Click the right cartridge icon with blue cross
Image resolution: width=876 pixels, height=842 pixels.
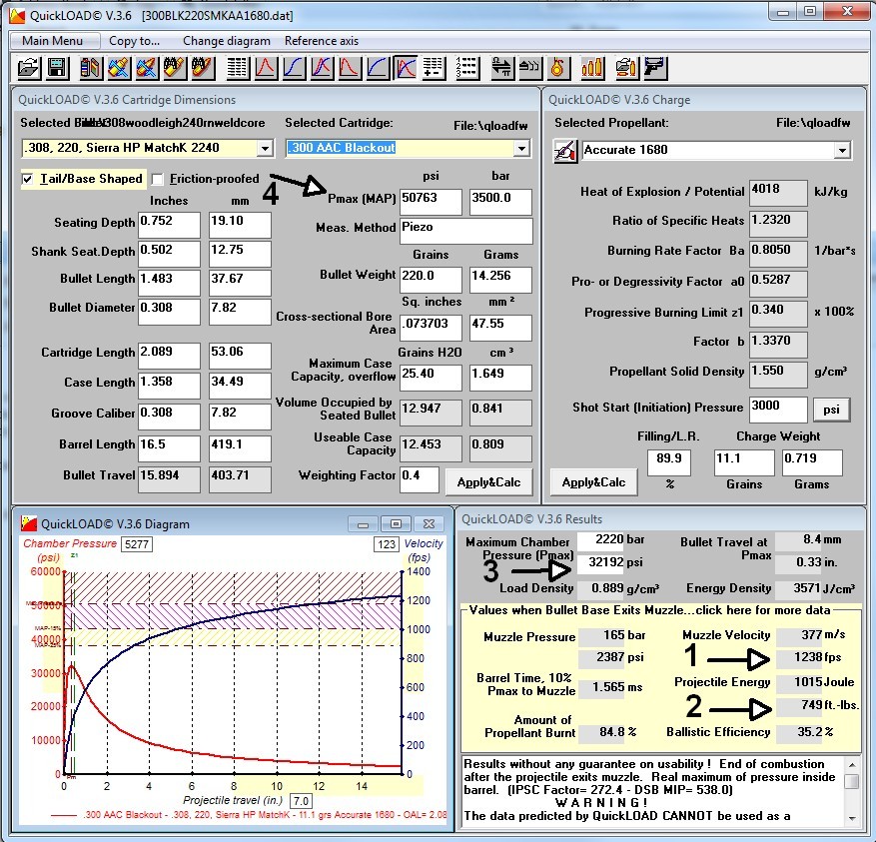[147, 68]
